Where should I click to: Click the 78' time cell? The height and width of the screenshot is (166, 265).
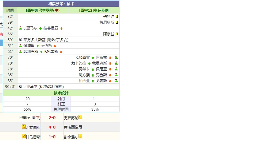10,69
